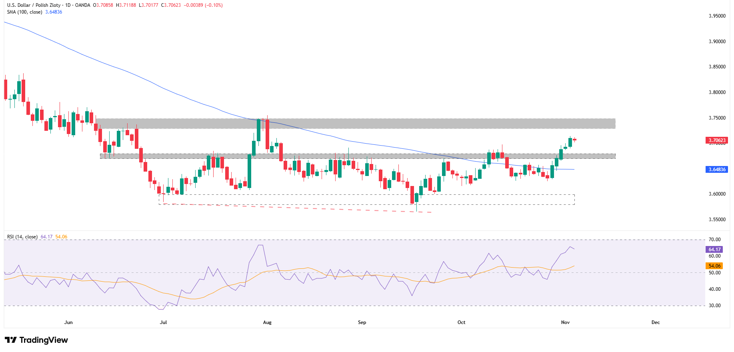Click the Nov label on time axis
The height and width of the screenshot is (352, 734).
tap(565, 322)
